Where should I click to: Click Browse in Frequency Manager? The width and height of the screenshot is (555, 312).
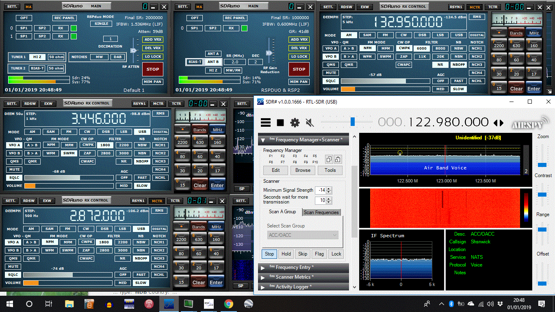pyautogui.click(x=303, y=170)
